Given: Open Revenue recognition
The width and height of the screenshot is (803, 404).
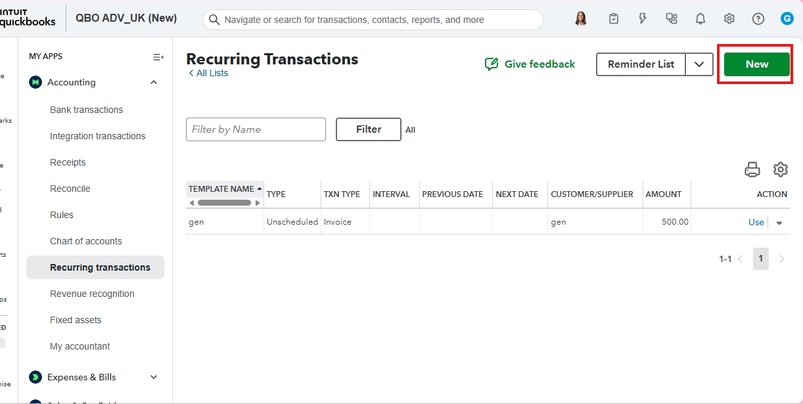Looking at the screenshot, I should point(92,294).
